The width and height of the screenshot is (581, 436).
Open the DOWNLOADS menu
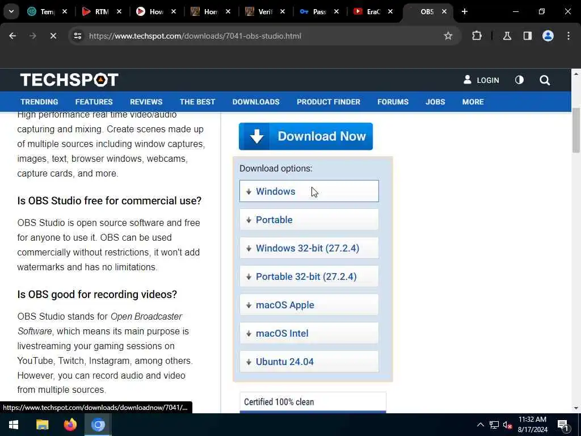[256, 102]
